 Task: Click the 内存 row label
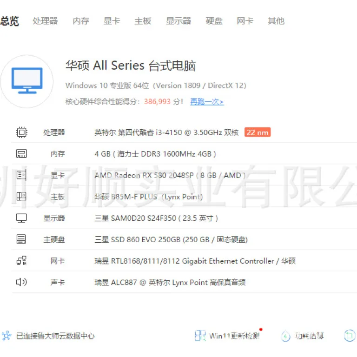58,154
